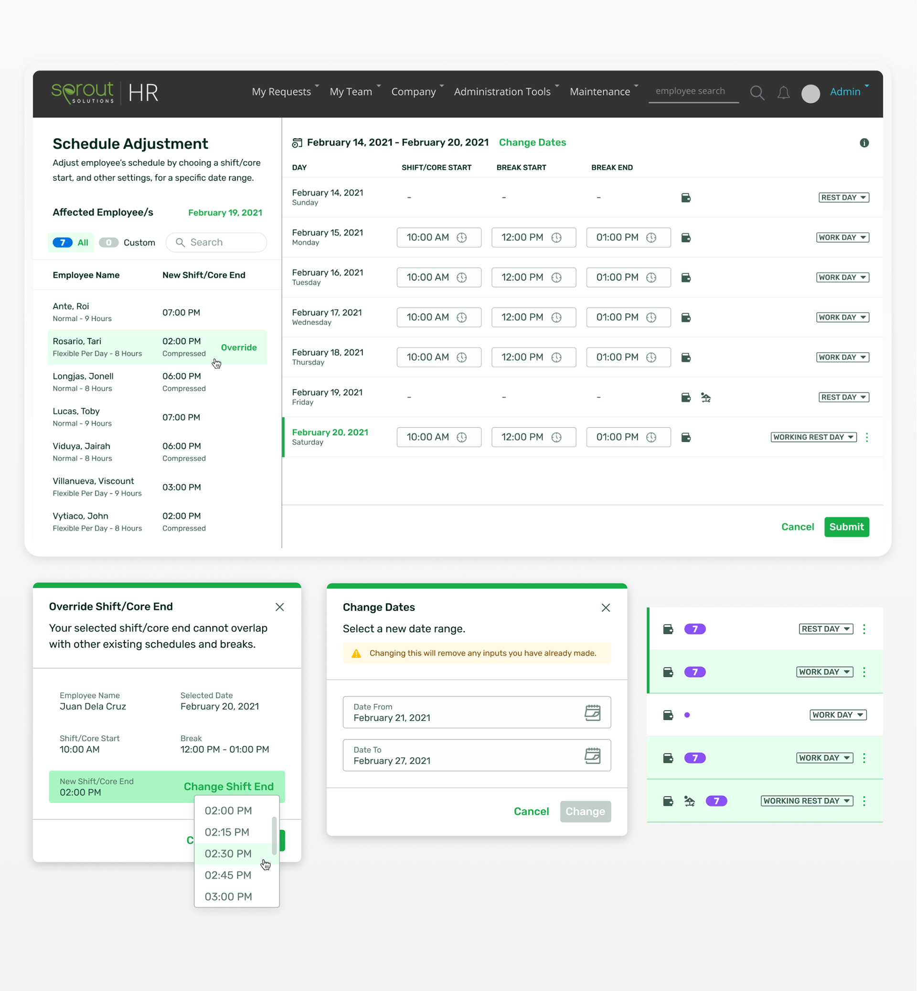Click the Search box under Affected Employee/s

216,242
